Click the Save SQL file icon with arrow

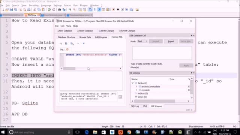[x=72, y=43]
